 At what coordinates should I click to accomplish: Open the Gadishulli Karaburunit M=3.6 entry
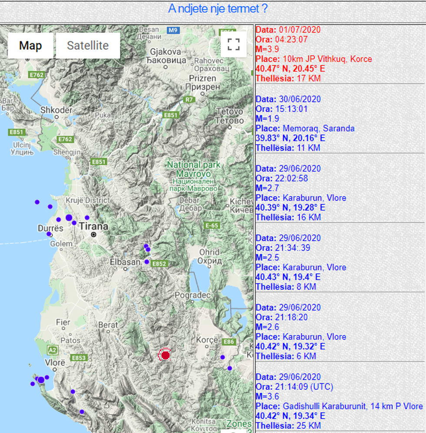pyautogui.click(x=339, y=406)
